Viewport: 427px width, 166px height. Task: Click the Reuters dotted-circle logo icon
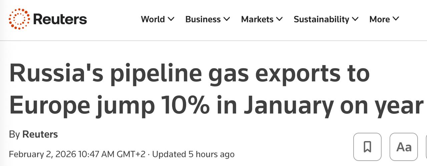pyautogui.click(x=19, y=19)
